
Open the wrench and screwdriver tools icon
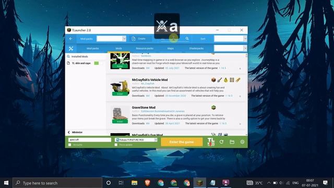[71, 49]
